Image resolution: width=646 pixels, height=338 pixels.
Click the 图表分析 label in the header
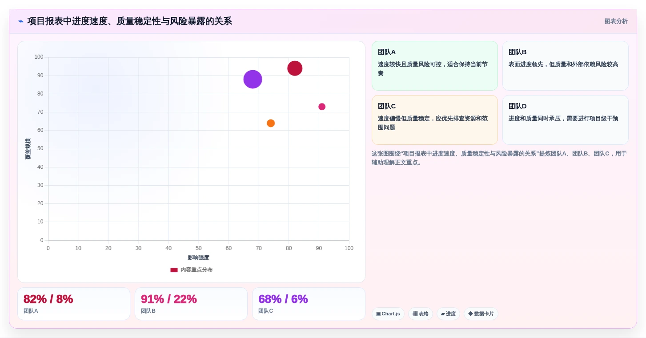(616, 21)
